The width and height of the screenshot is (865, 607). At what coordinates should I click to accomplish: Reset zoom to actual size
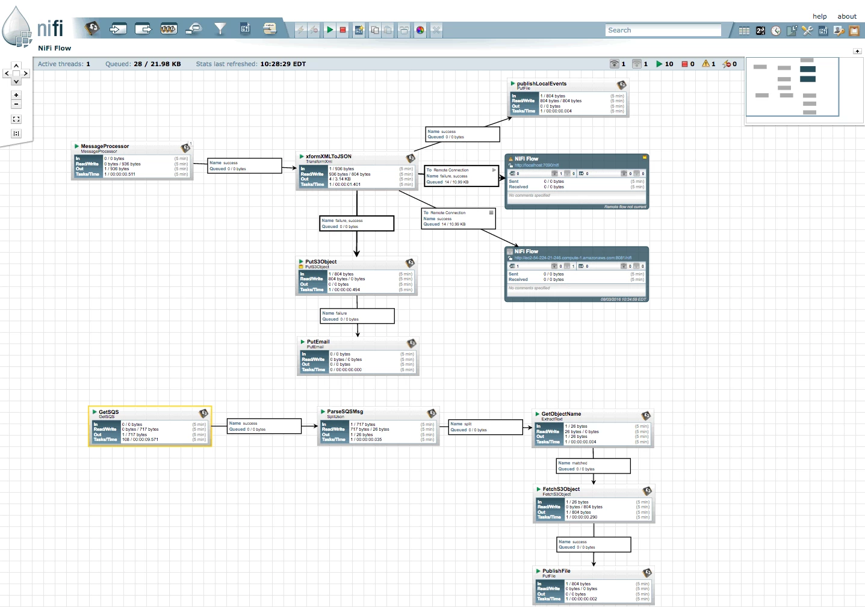(16, 134)
